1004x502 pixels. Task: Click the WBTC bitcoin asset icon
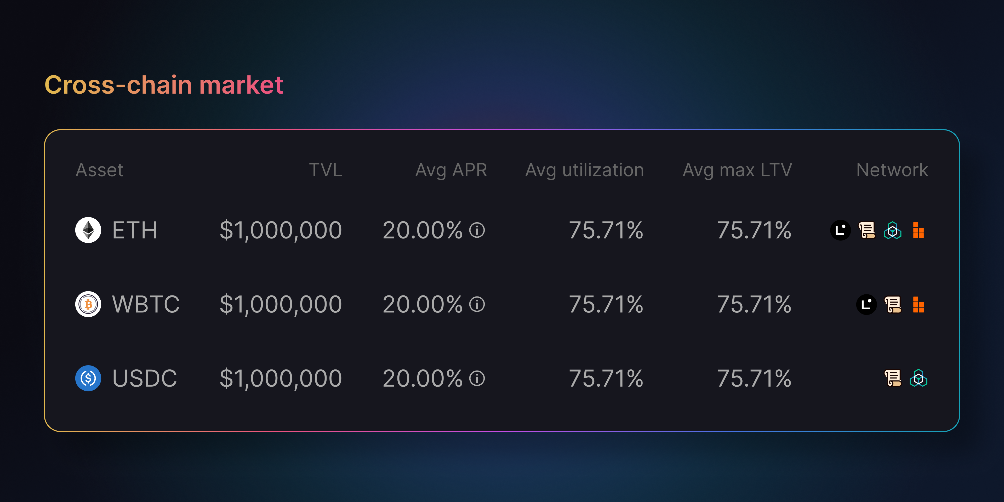tap(88, 304)
